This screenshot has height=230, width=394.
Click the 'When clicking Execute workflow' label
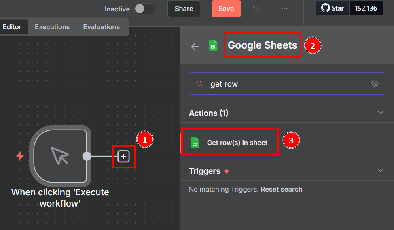[x=60, y=198]
